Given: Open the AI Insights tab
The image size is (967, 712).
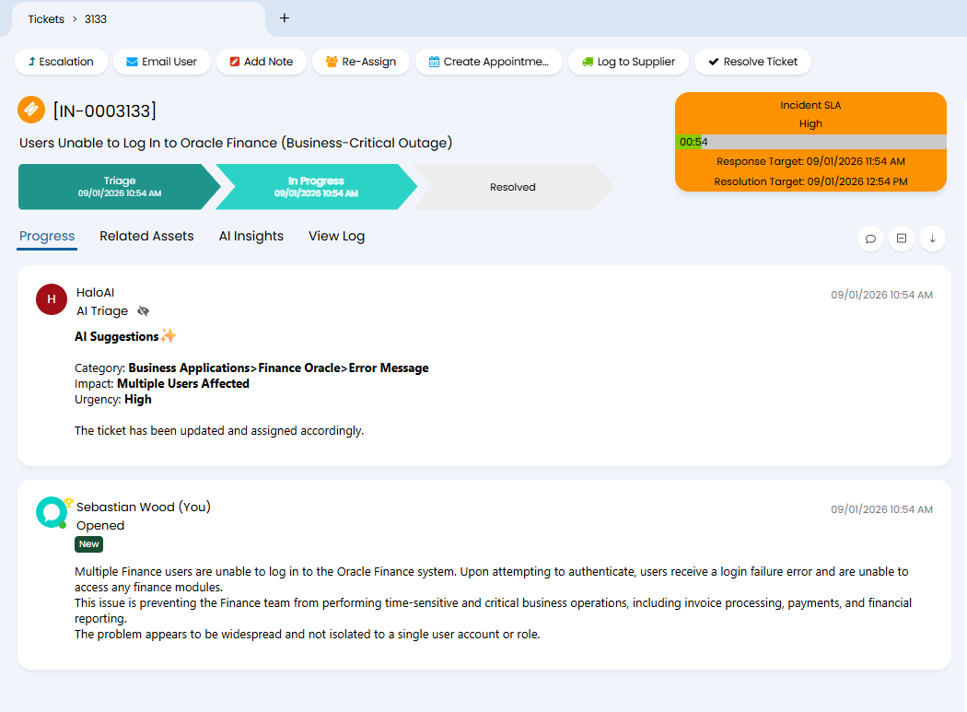Looking at the screenshot, I should pyautogui.click(x=250, y=236).
